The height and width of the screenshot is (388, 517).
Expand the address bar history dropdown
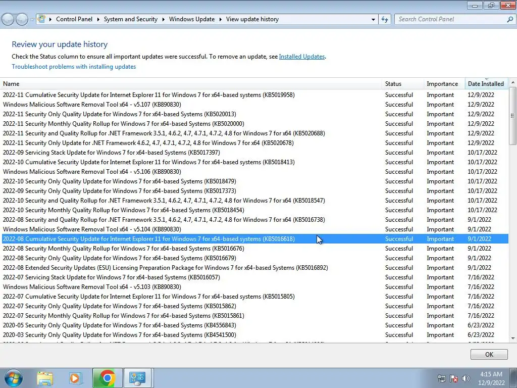tap(373, 20)
